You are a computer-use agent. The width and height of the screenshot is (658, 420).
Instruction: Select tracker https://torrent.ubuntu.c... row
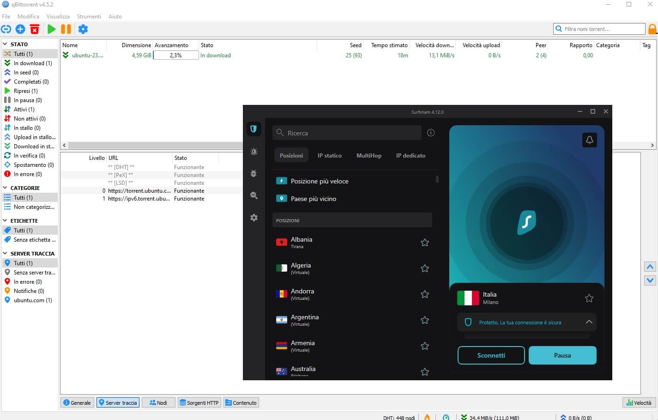[x=151, y=191]
